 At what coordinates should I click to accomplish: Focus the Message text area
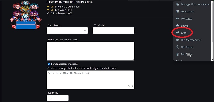90,51
